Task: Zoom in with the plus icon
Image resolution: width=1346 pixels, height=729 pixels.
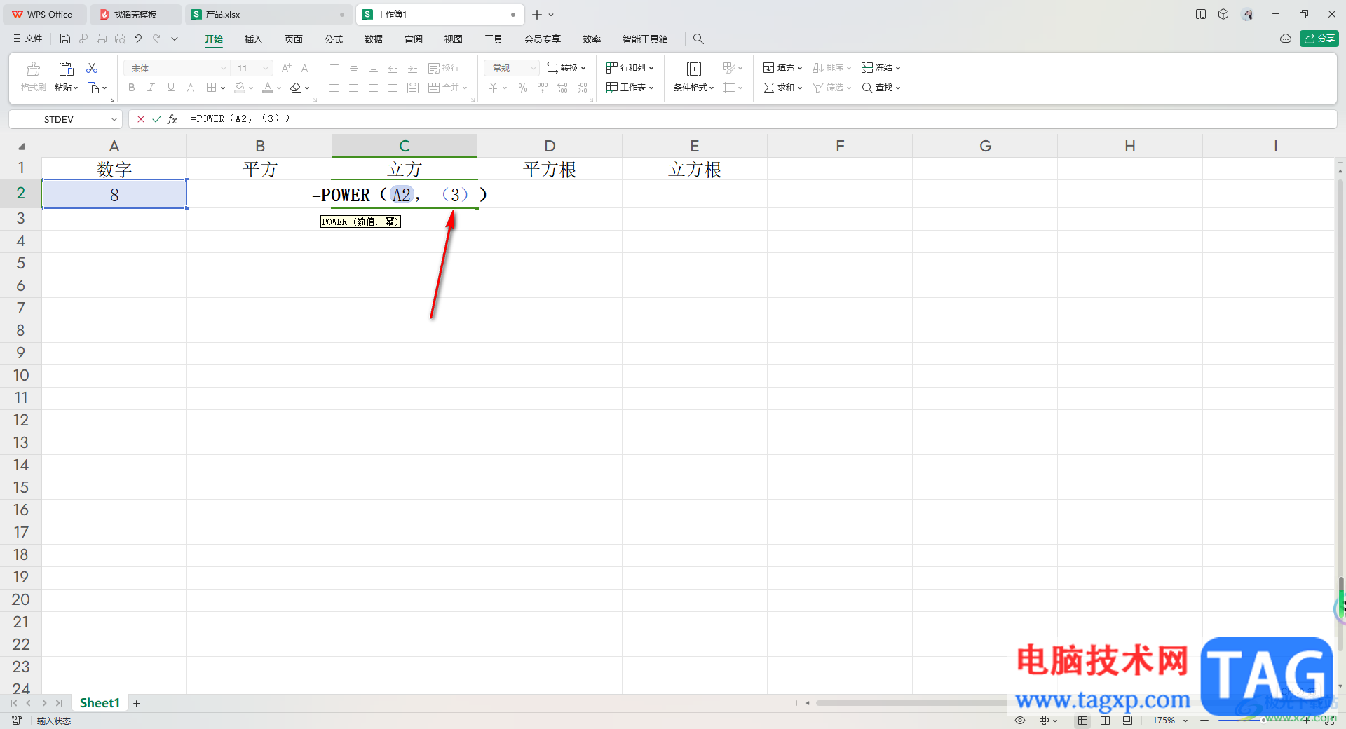Action: [x=1307, y=721]
